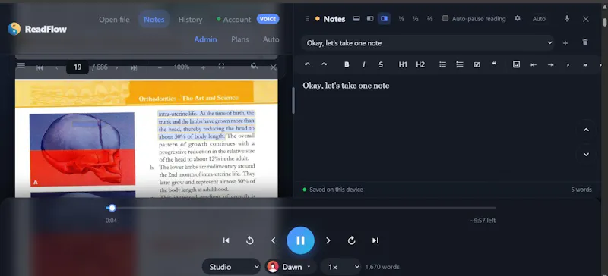Outdent the current note line
This screenshot has height=276, width=608.
[x=534, y=64]
